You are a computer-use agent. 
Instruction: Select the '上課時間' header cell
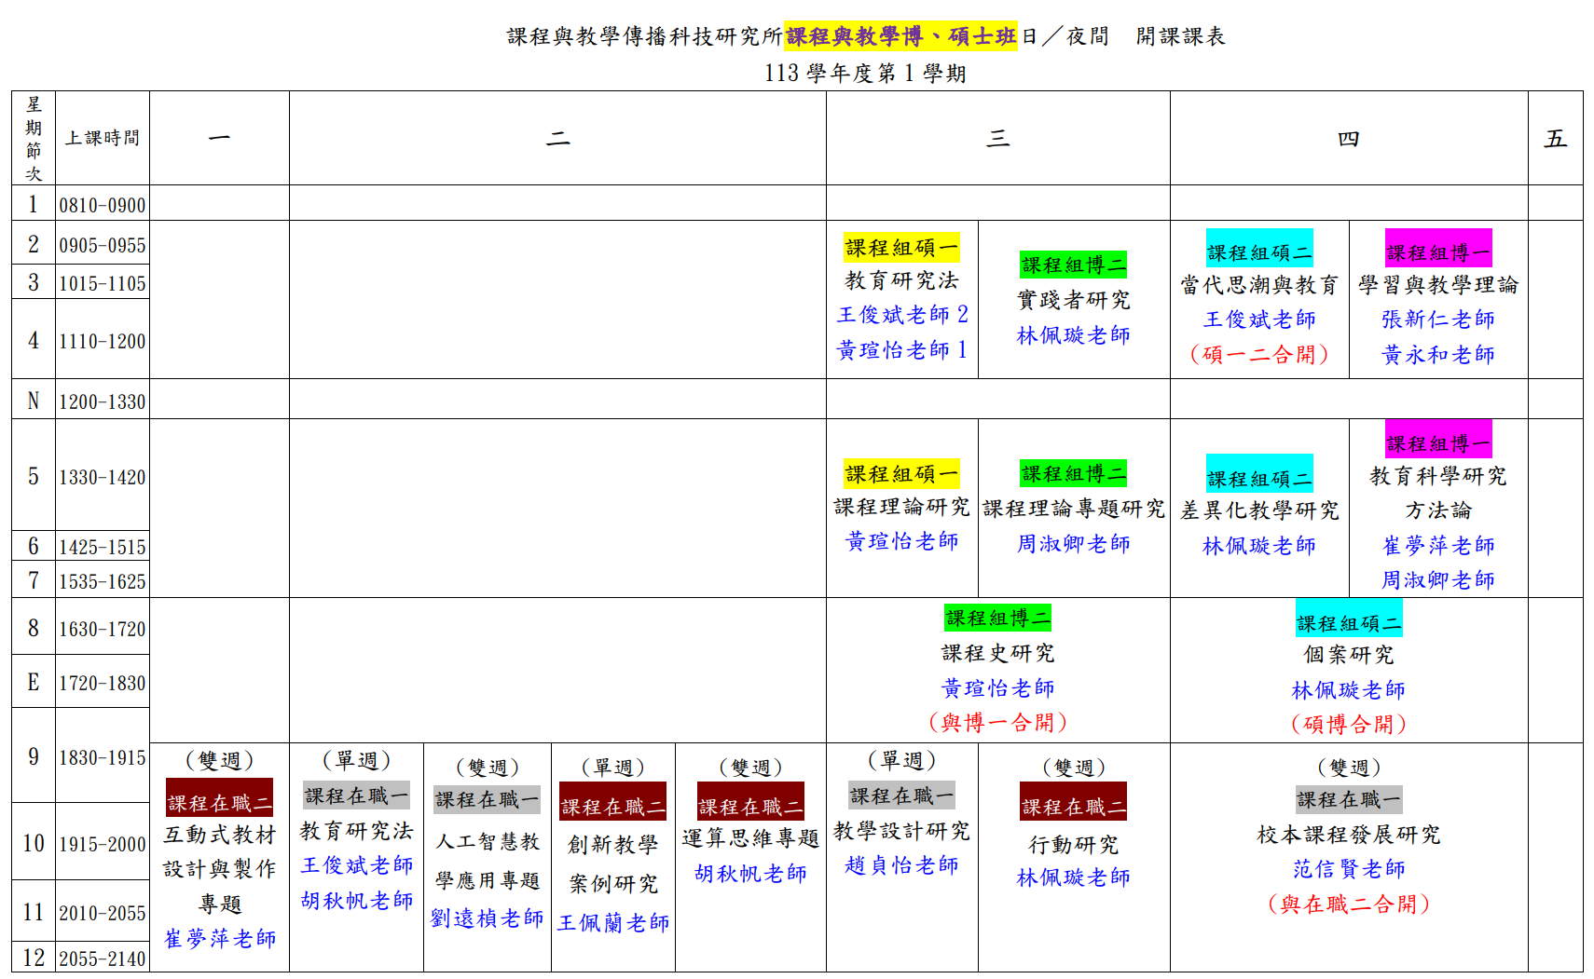coord(103,138)
